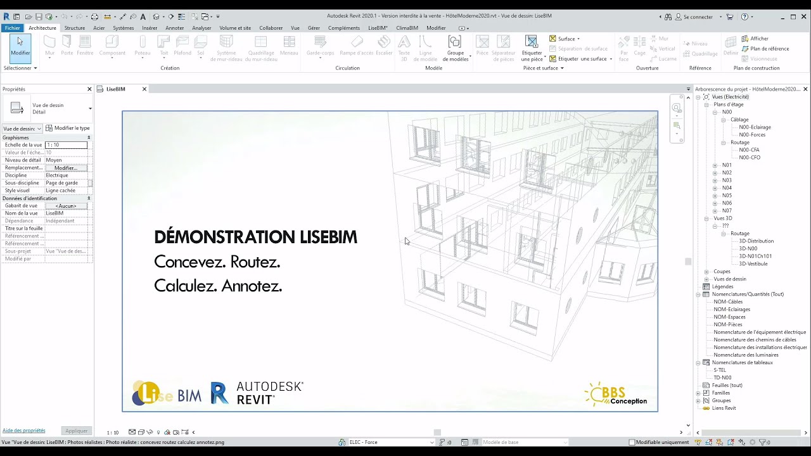
Task: Collapse the Nomenclatures de tableaux node
Action: 698,363
